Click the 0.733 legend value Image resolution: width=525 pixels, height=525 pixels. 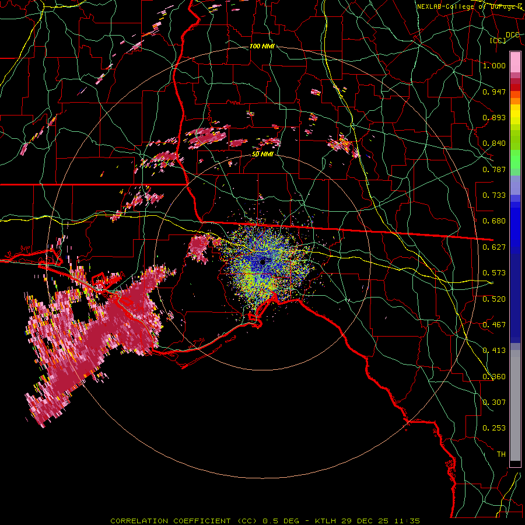tap(494, 195)
